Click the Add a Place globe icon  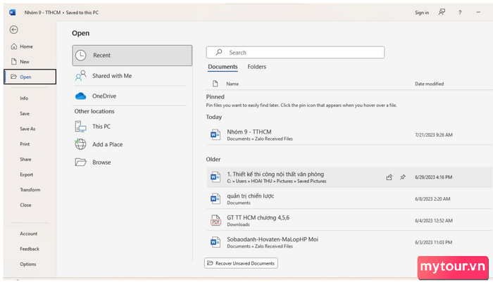[x=80, y=144]
